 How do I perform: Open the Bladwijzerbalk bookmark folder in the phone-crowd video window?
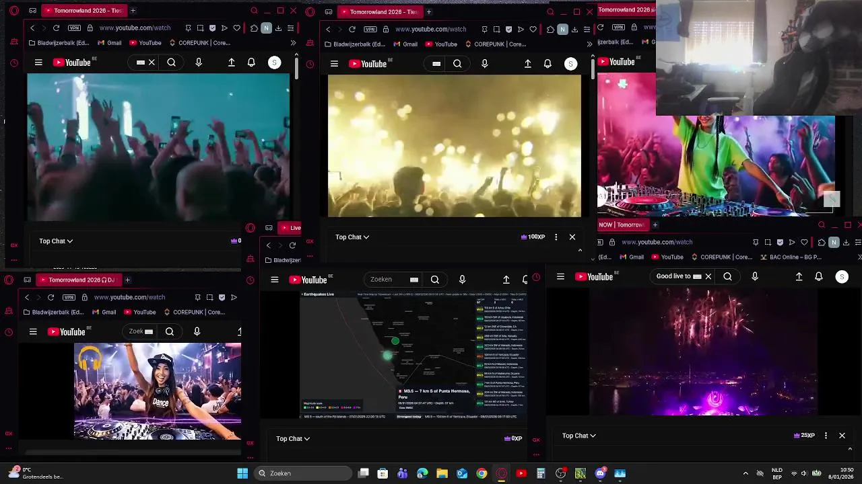60,43
